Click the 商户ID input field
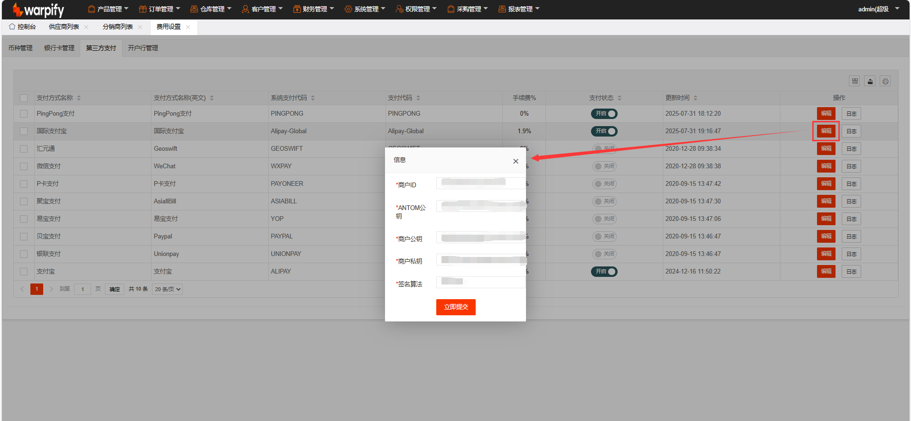Image resolution: width=911 pixels, height=421 pixels. (x=480, y=183)
